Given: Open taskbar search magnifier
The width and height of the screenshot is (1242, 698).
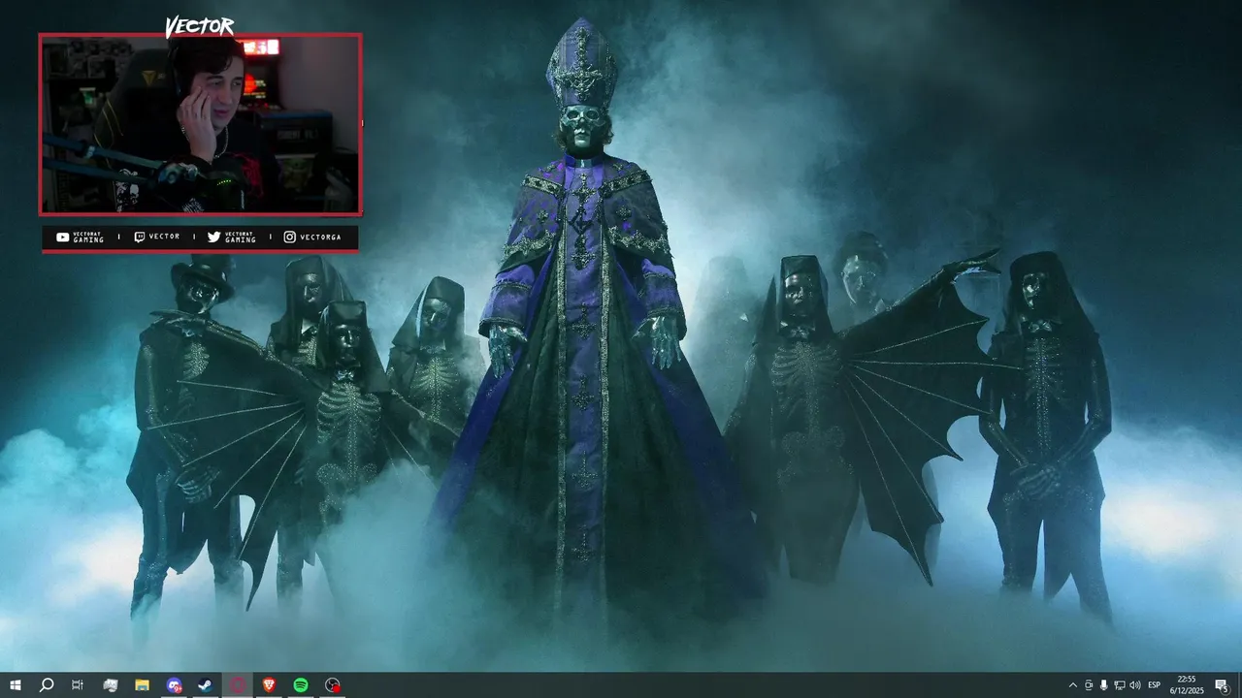Looking at the screenshot, I should (x=46, y=685).
